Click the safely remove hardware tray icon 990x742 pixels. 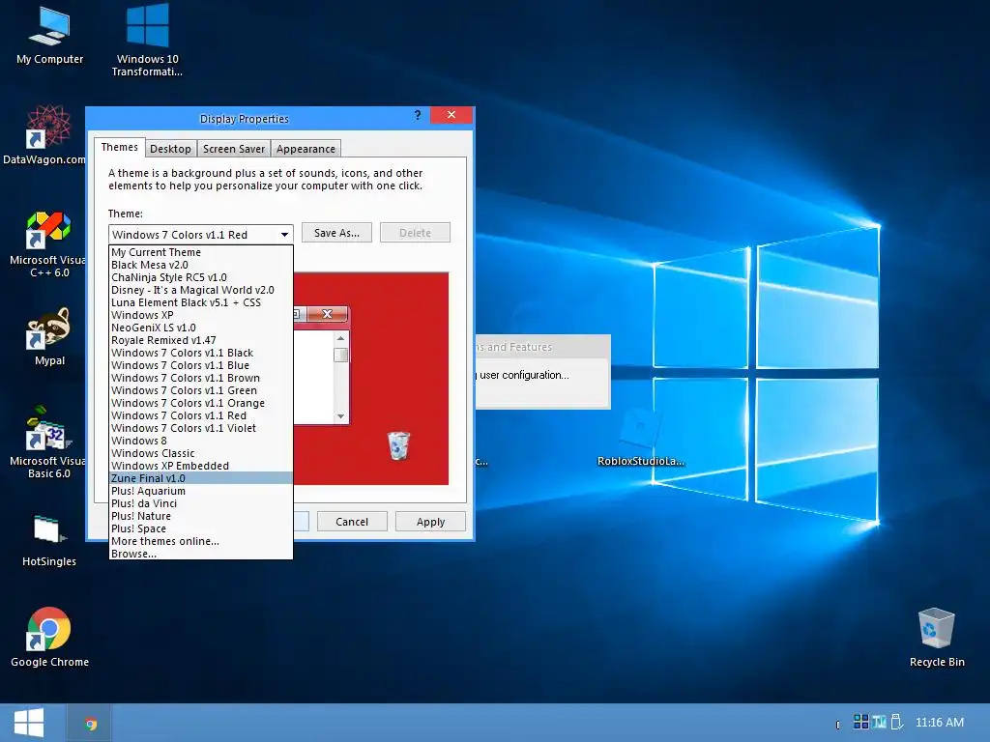tap(896, 722)
